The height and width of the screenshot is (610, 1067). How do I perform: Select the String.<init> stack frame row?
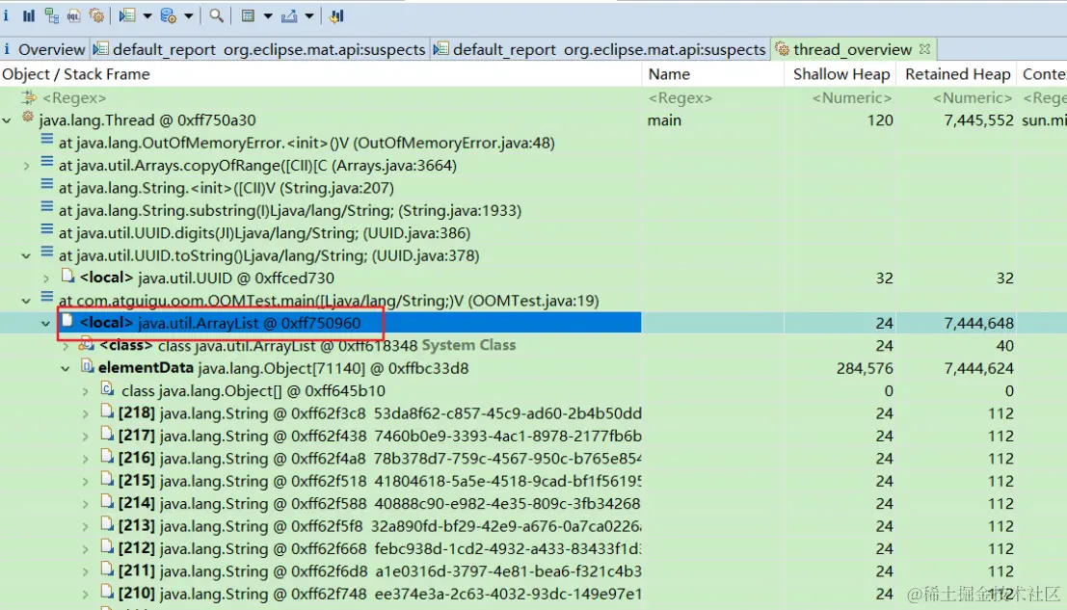226,188
